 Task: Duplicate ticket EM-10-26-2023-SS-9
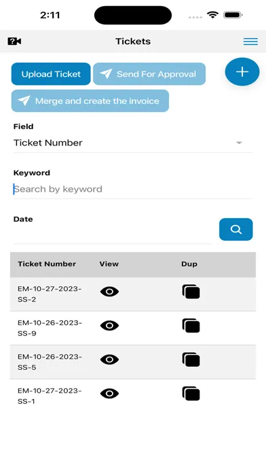coord(191,326)
